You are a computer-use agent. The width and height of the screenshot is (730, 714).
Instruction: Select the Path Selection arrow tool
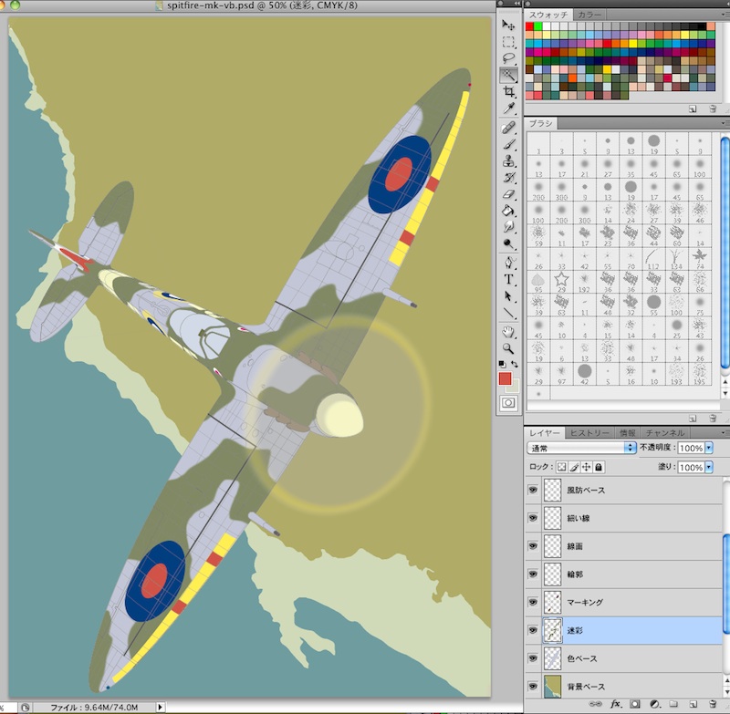(508, 296)
